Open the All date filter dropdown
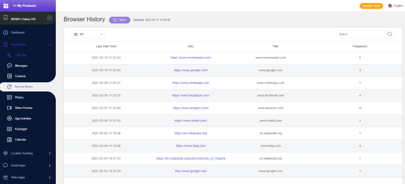The width and height of the screenshot is (405, 184). click(x=89, y=34)
